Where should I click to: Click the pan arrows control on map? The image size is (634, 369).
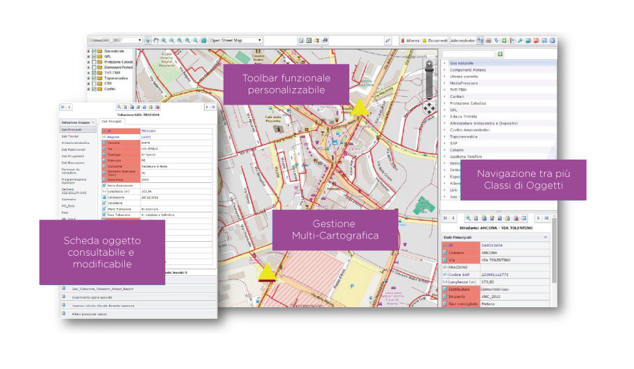click(x=429, y=108)
